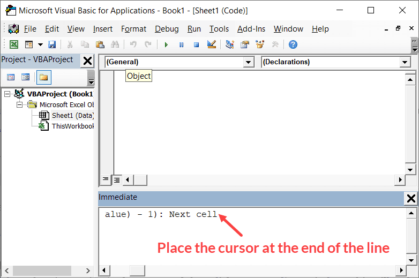Click the Copy toolbar icon
The height and width of the screenshot is (278, 419).
click(85, 44)
